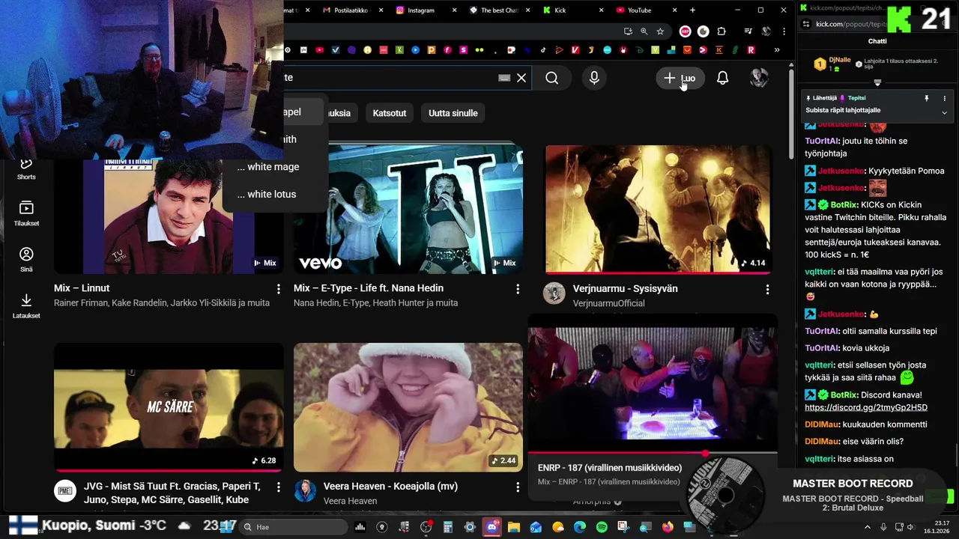Open the ABP adblock extension
Image resolution: width=959 pixels, height=539 pixels.
coord(685,31)
